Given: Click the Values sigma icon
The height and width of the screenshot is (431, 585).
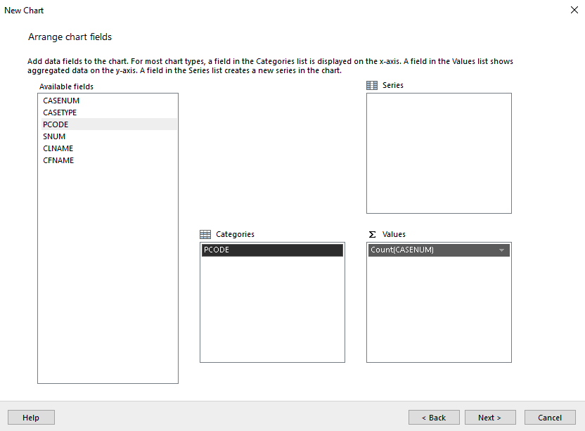Looking at the screenshot, I should pyautogui.click(x=372, y=234).
